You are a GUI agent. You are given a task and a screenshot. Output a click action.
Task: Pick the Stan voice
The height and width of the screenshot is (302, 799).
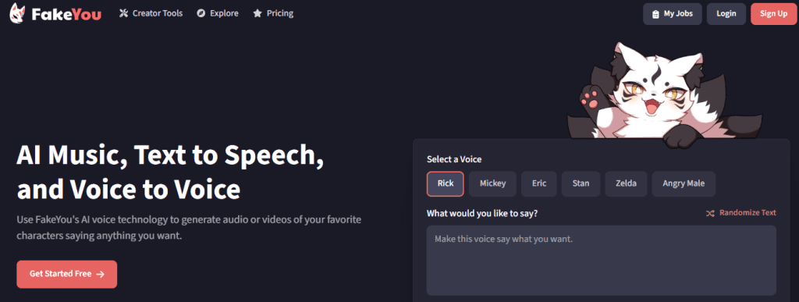coord(581,184)
